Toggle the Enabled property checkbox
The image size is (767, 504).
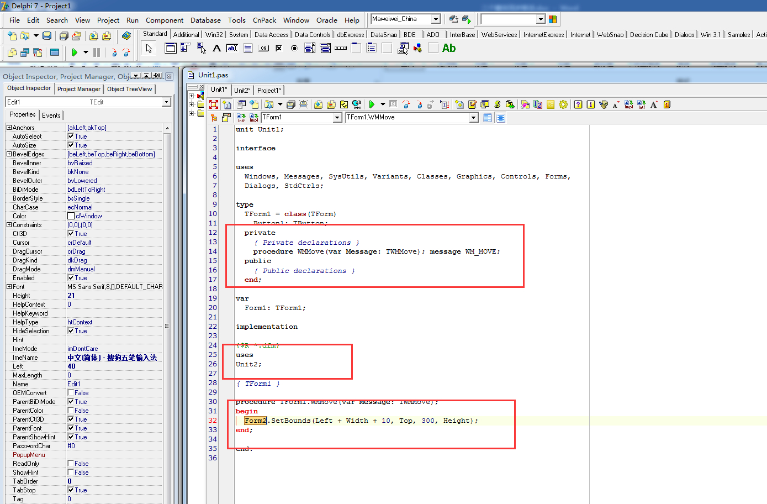[x=71, y=278]
